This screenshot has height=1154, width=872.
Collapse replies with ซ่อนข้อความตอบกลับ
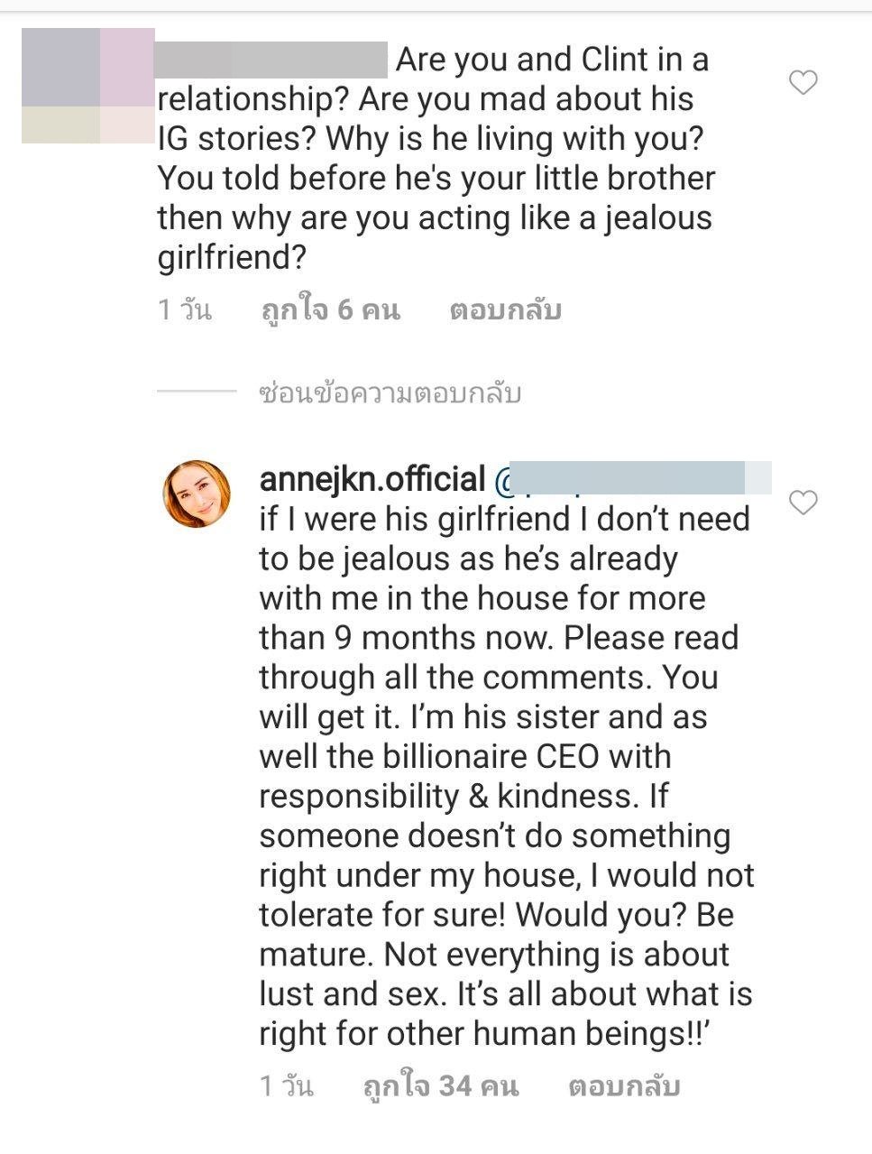(390, 393)
